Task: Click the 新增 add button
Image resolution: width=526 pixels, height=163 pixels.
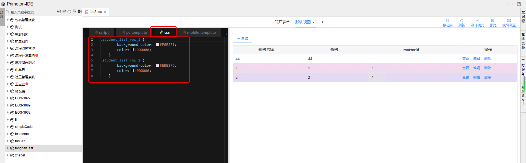Action: 242,39
